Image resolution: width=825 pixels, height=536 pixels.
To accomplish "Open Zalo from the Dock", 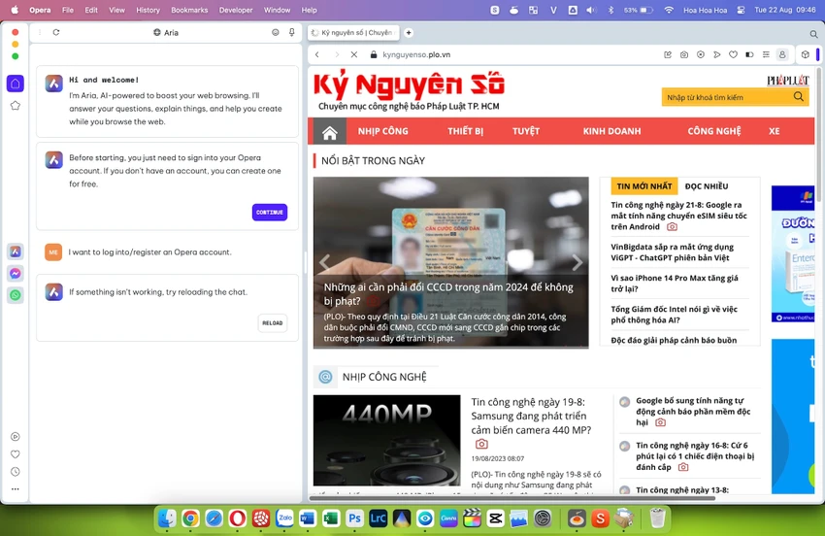I will (284, 519).
